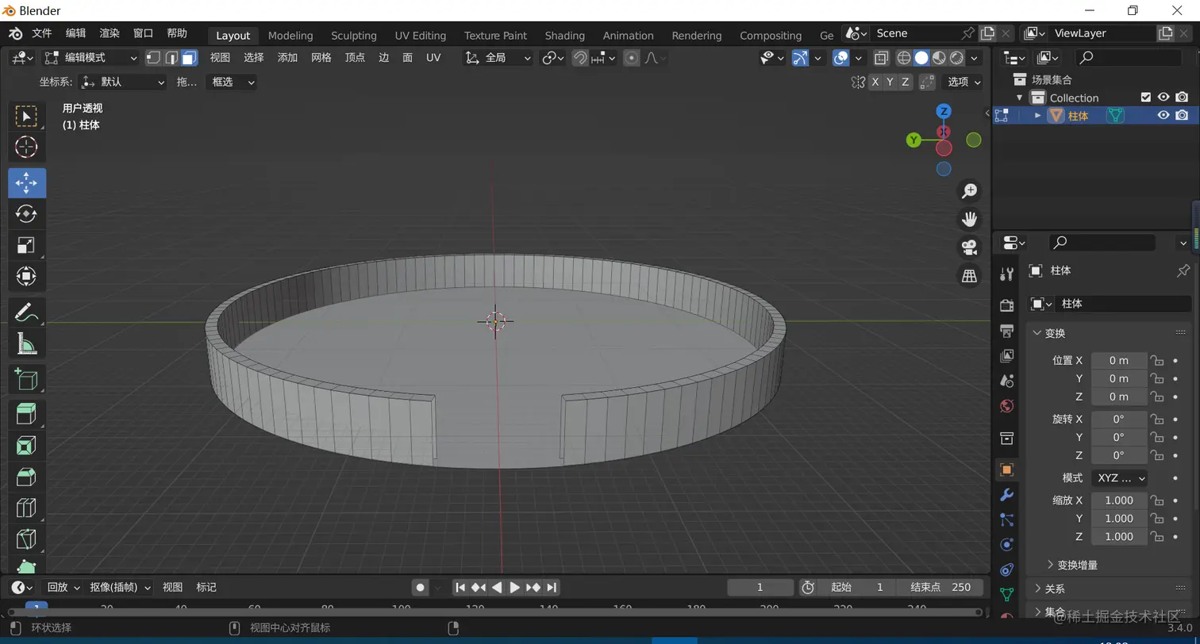
Task: Open the 框选 drag dropdown
Action: click(x=231, y=82)
